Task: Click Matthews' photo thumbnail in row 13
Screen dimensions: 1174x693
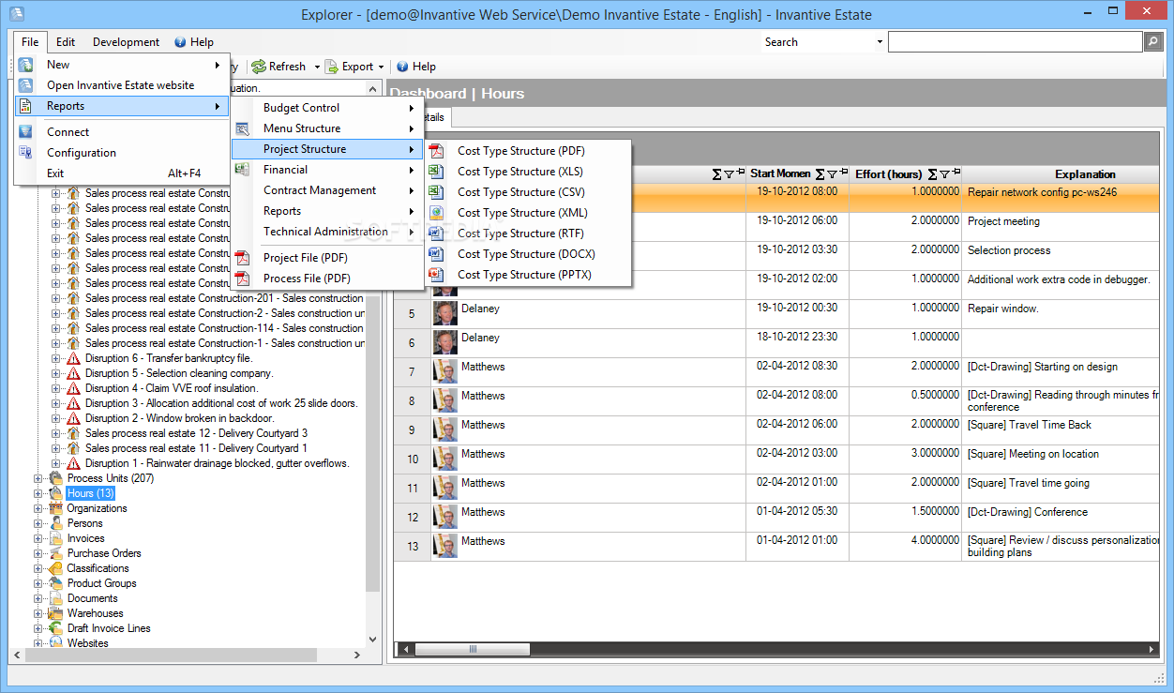Action: click(444, 547)
